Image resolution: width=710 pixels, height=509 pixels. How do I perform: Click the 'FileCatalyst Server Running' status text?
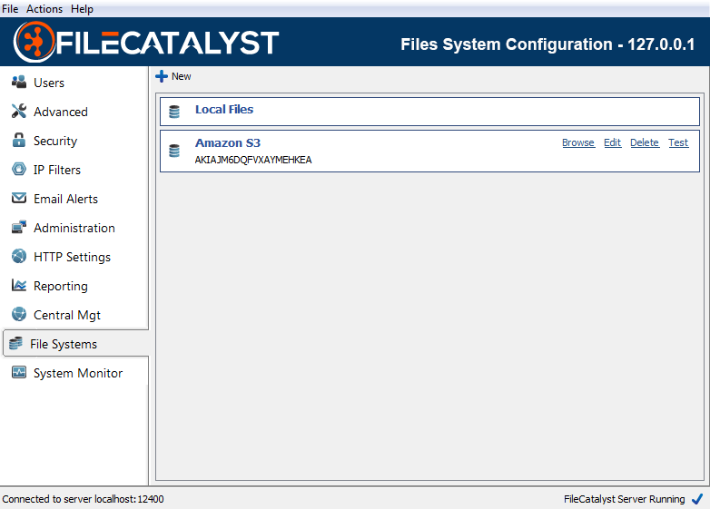click(x=624, y=499)
